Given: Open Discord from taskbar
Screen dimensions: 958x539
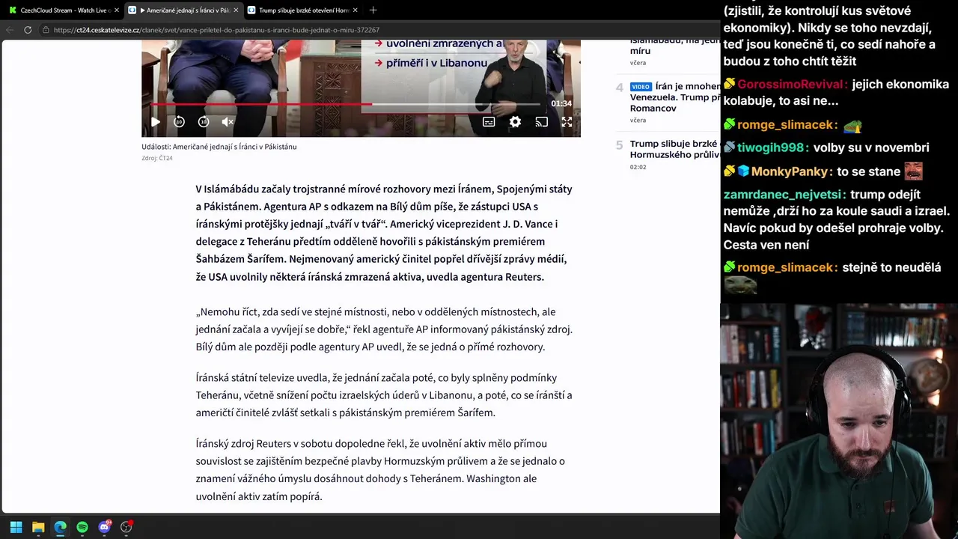Looking at the screenshot, I should point(104,527).
